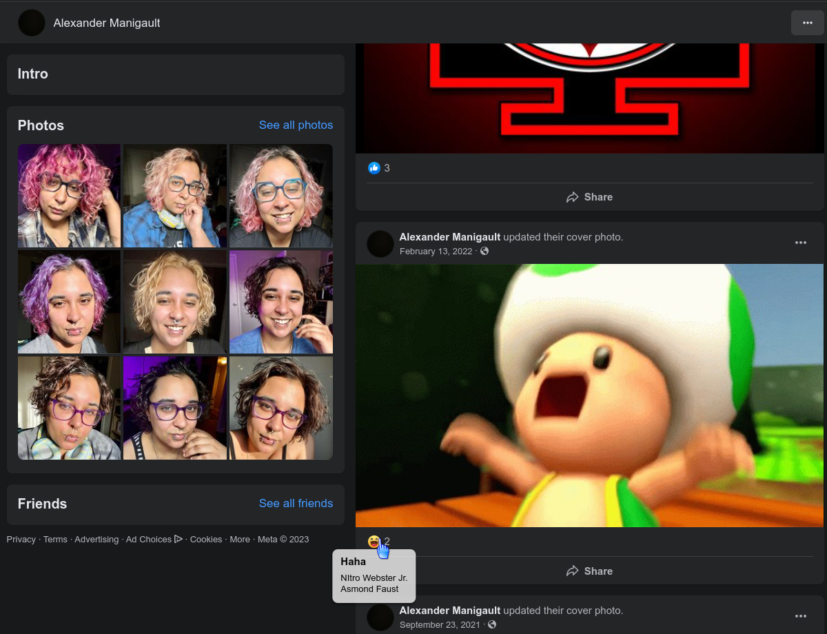Open the More footer menu

pos(240,540)
